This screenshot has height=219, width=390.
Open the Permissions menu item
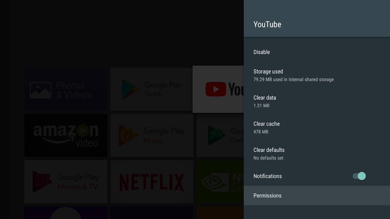click(x=317, y=195)
